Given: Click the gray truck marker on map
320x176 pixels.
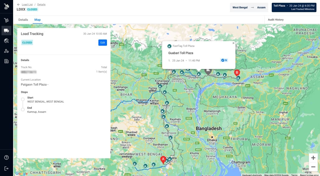Looking at the screenshot, I should [208, 71].
